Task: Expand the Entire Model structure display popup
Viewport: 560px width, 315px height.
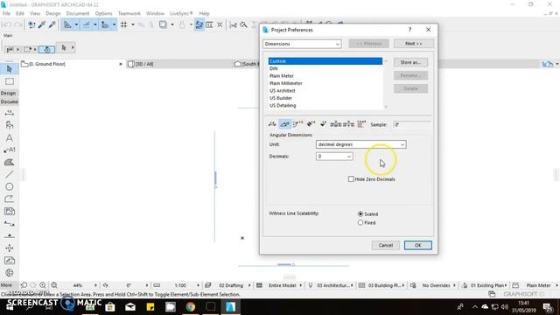Action: (301, 285)
